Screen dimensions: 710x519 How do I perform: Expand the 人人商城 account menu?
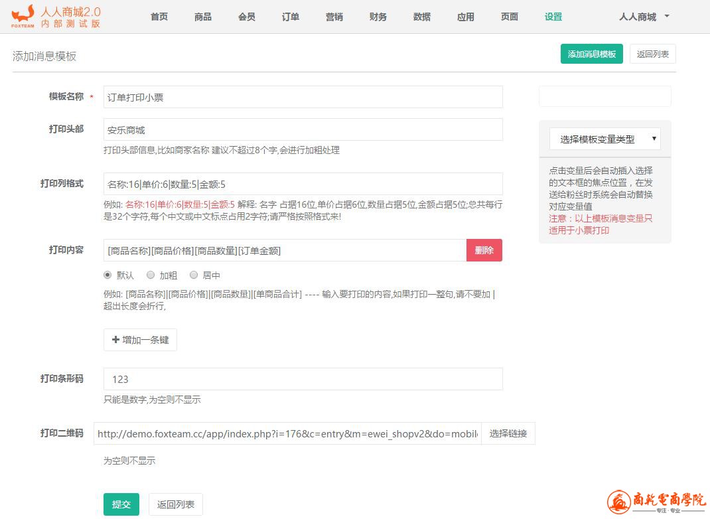pyautogui.click(x=644, y=17)
